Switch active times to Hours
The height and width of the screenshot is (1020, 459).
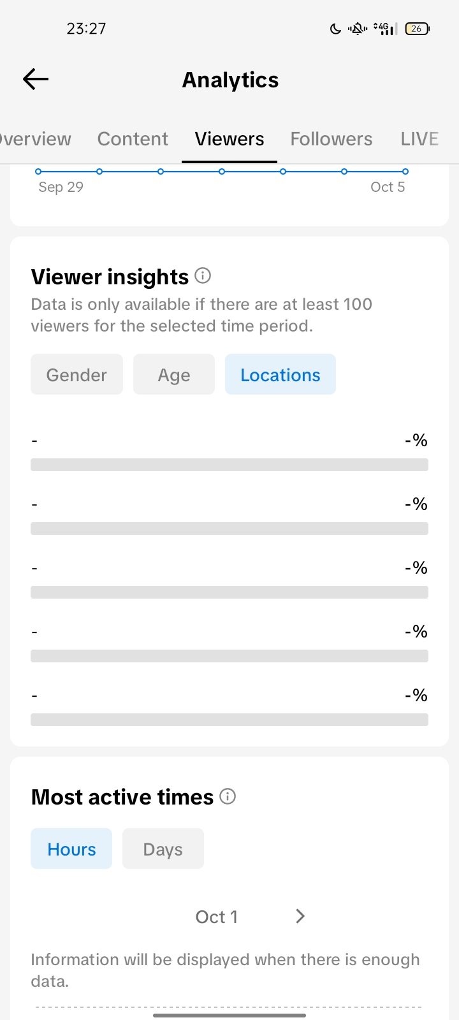[x=71, y=849]
